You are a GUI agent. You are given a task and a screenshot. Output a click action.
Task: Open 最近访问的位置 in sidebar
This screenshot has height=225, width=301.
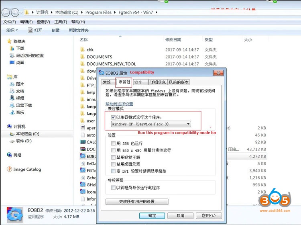[x=30, y=55]
